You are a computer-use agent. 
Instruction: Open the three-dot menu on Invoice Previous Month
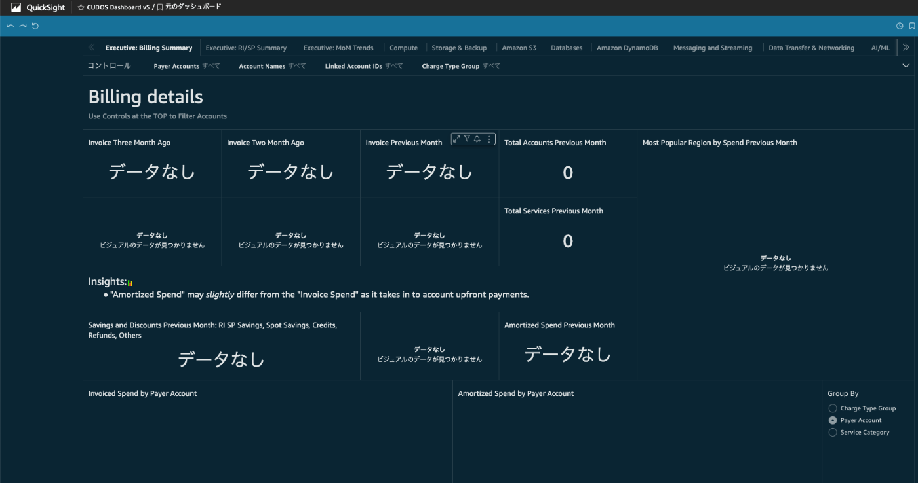489,139
